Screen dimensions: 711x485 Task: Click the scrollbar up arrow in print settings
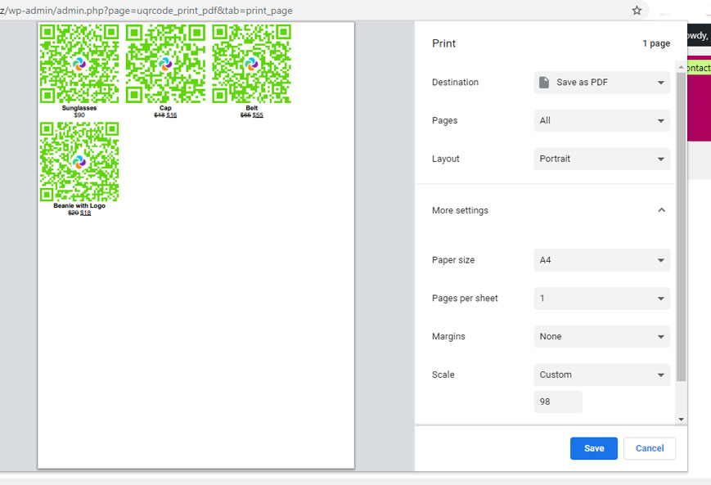point(681,67)
